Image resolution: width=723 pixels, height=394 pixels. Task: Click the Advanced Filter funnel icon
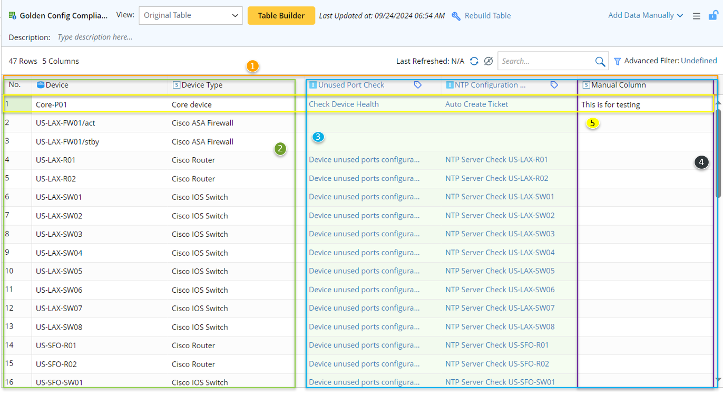pyautogui.click(x=618, y=62)
